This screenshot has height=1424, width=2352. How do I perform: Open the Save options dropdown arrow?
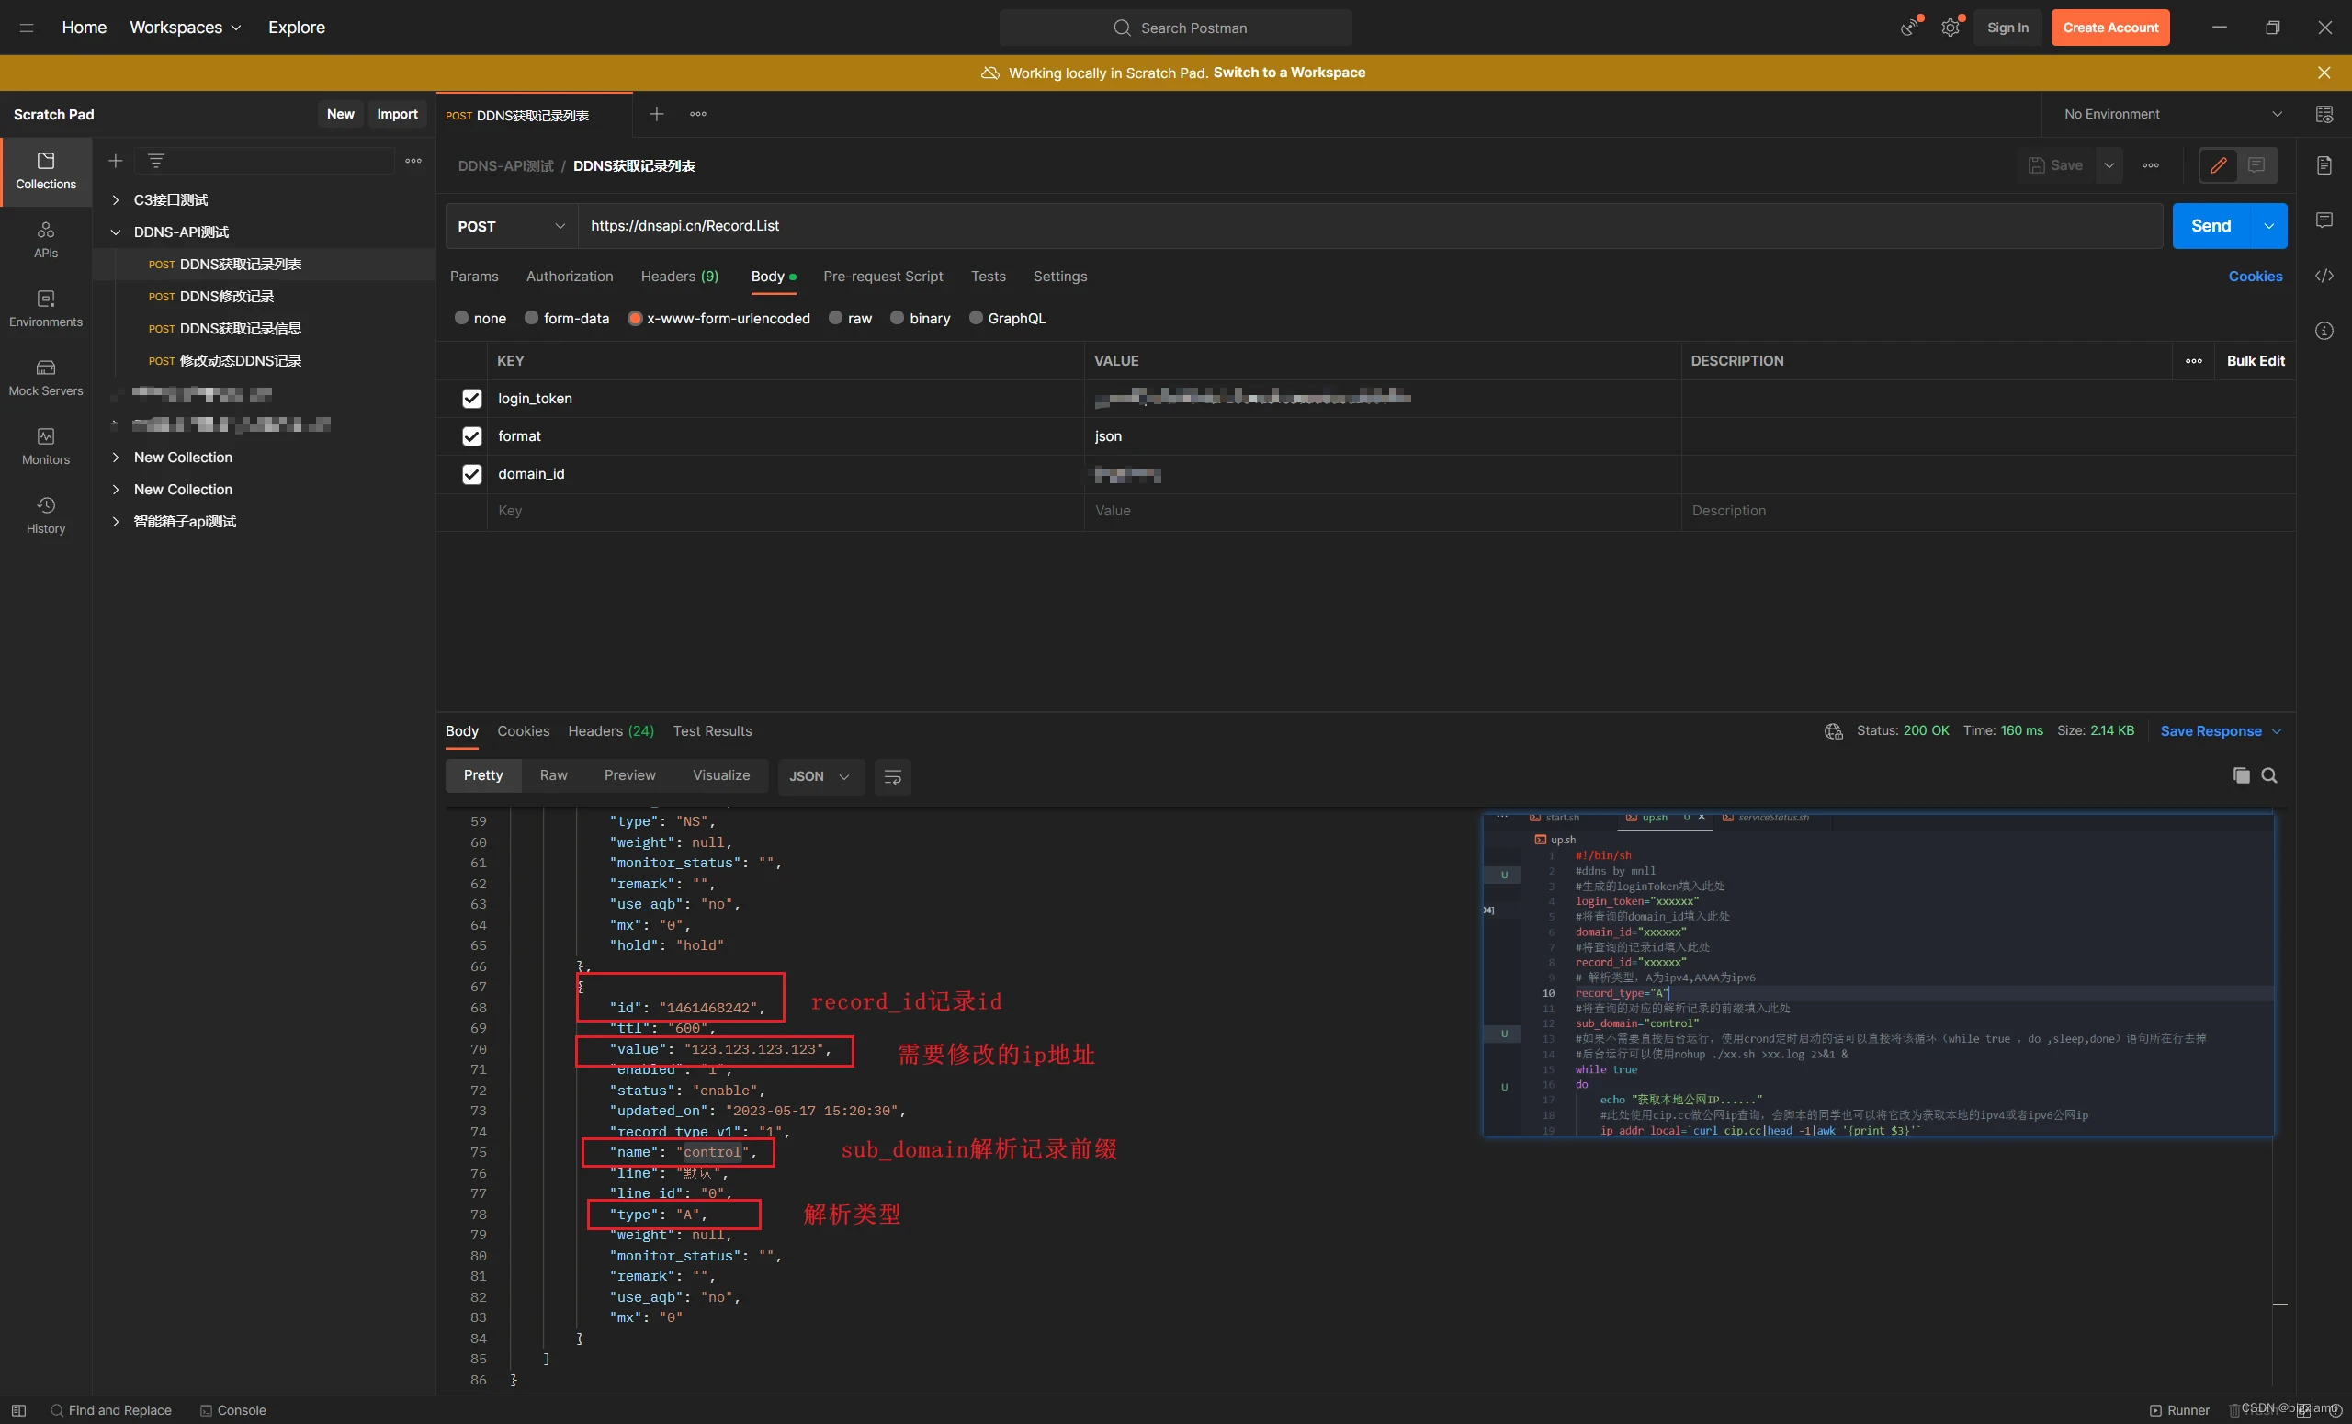(2109, 165)
